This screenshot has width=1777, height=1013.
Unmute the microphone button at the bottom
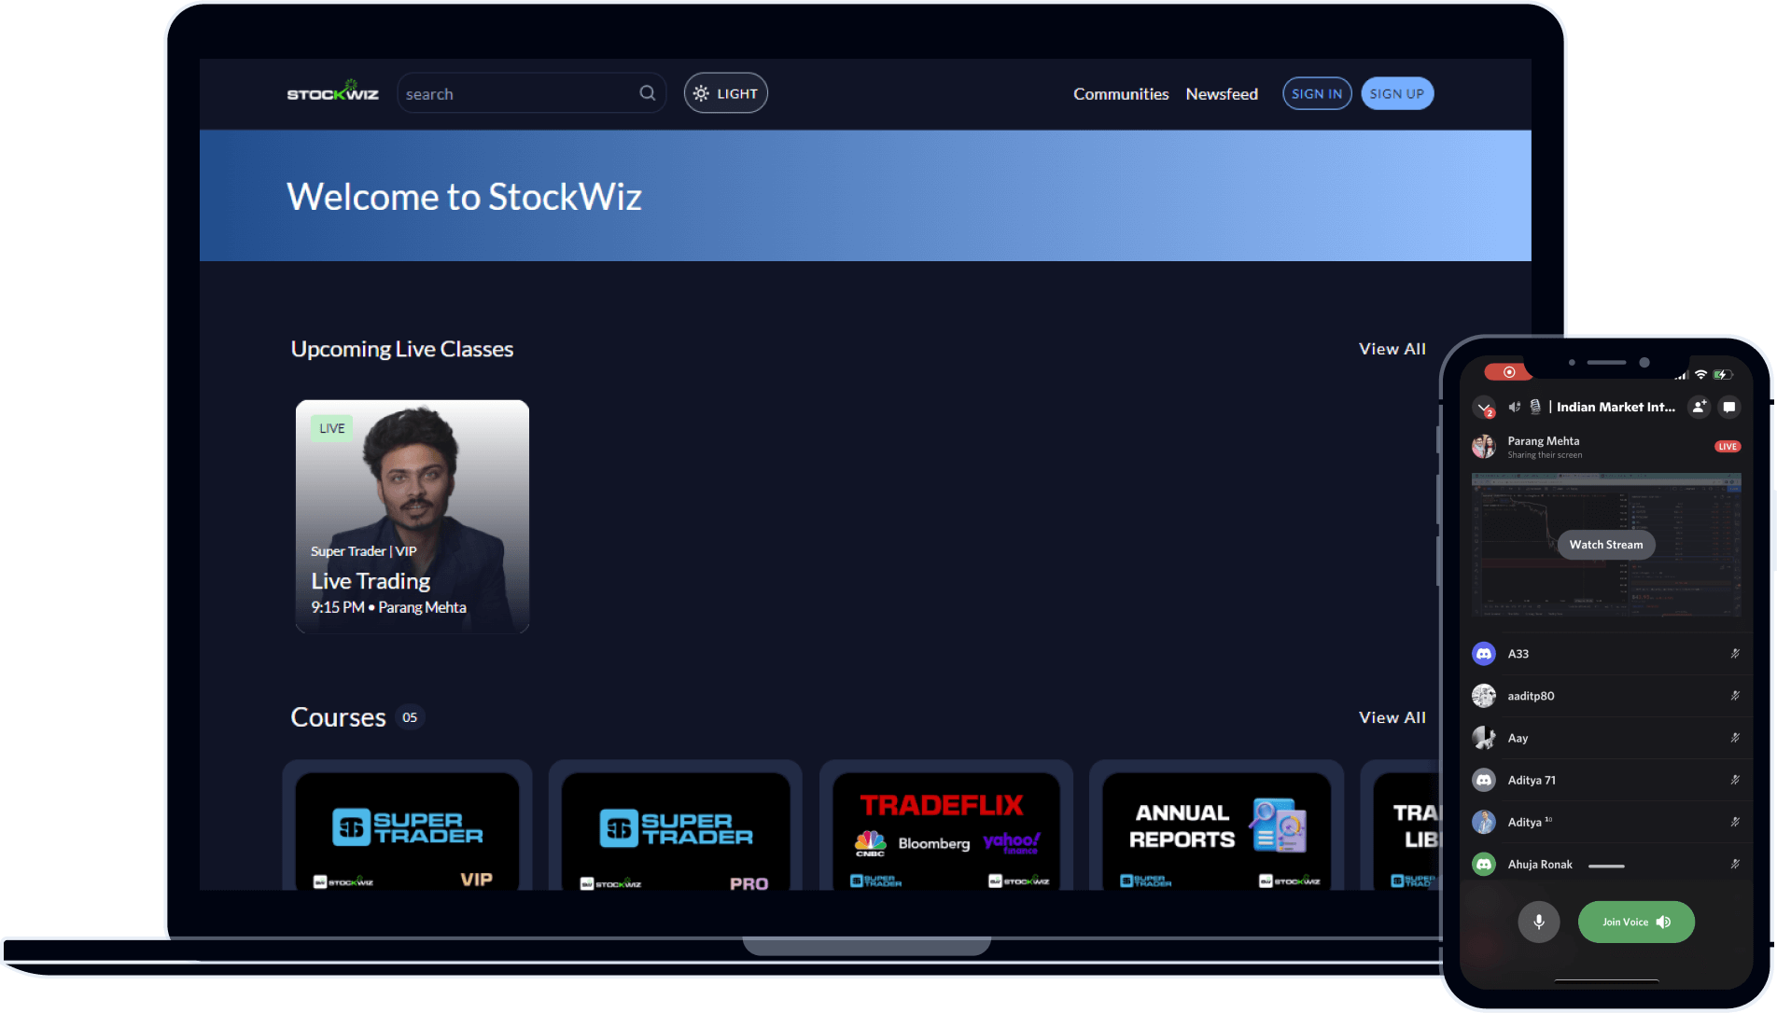point(1539,922)
